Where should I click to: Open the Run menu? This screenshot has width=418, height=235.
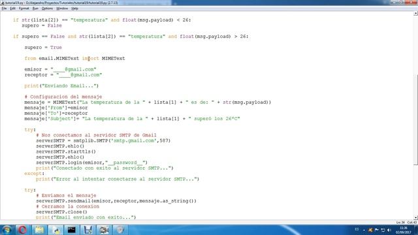point(35,8)
